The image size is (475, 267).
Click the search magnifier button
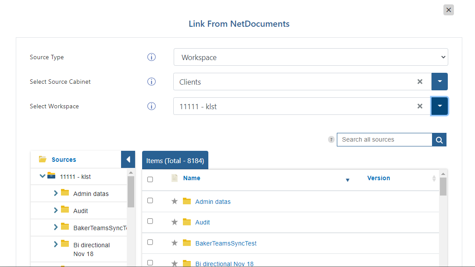(439, 139)
